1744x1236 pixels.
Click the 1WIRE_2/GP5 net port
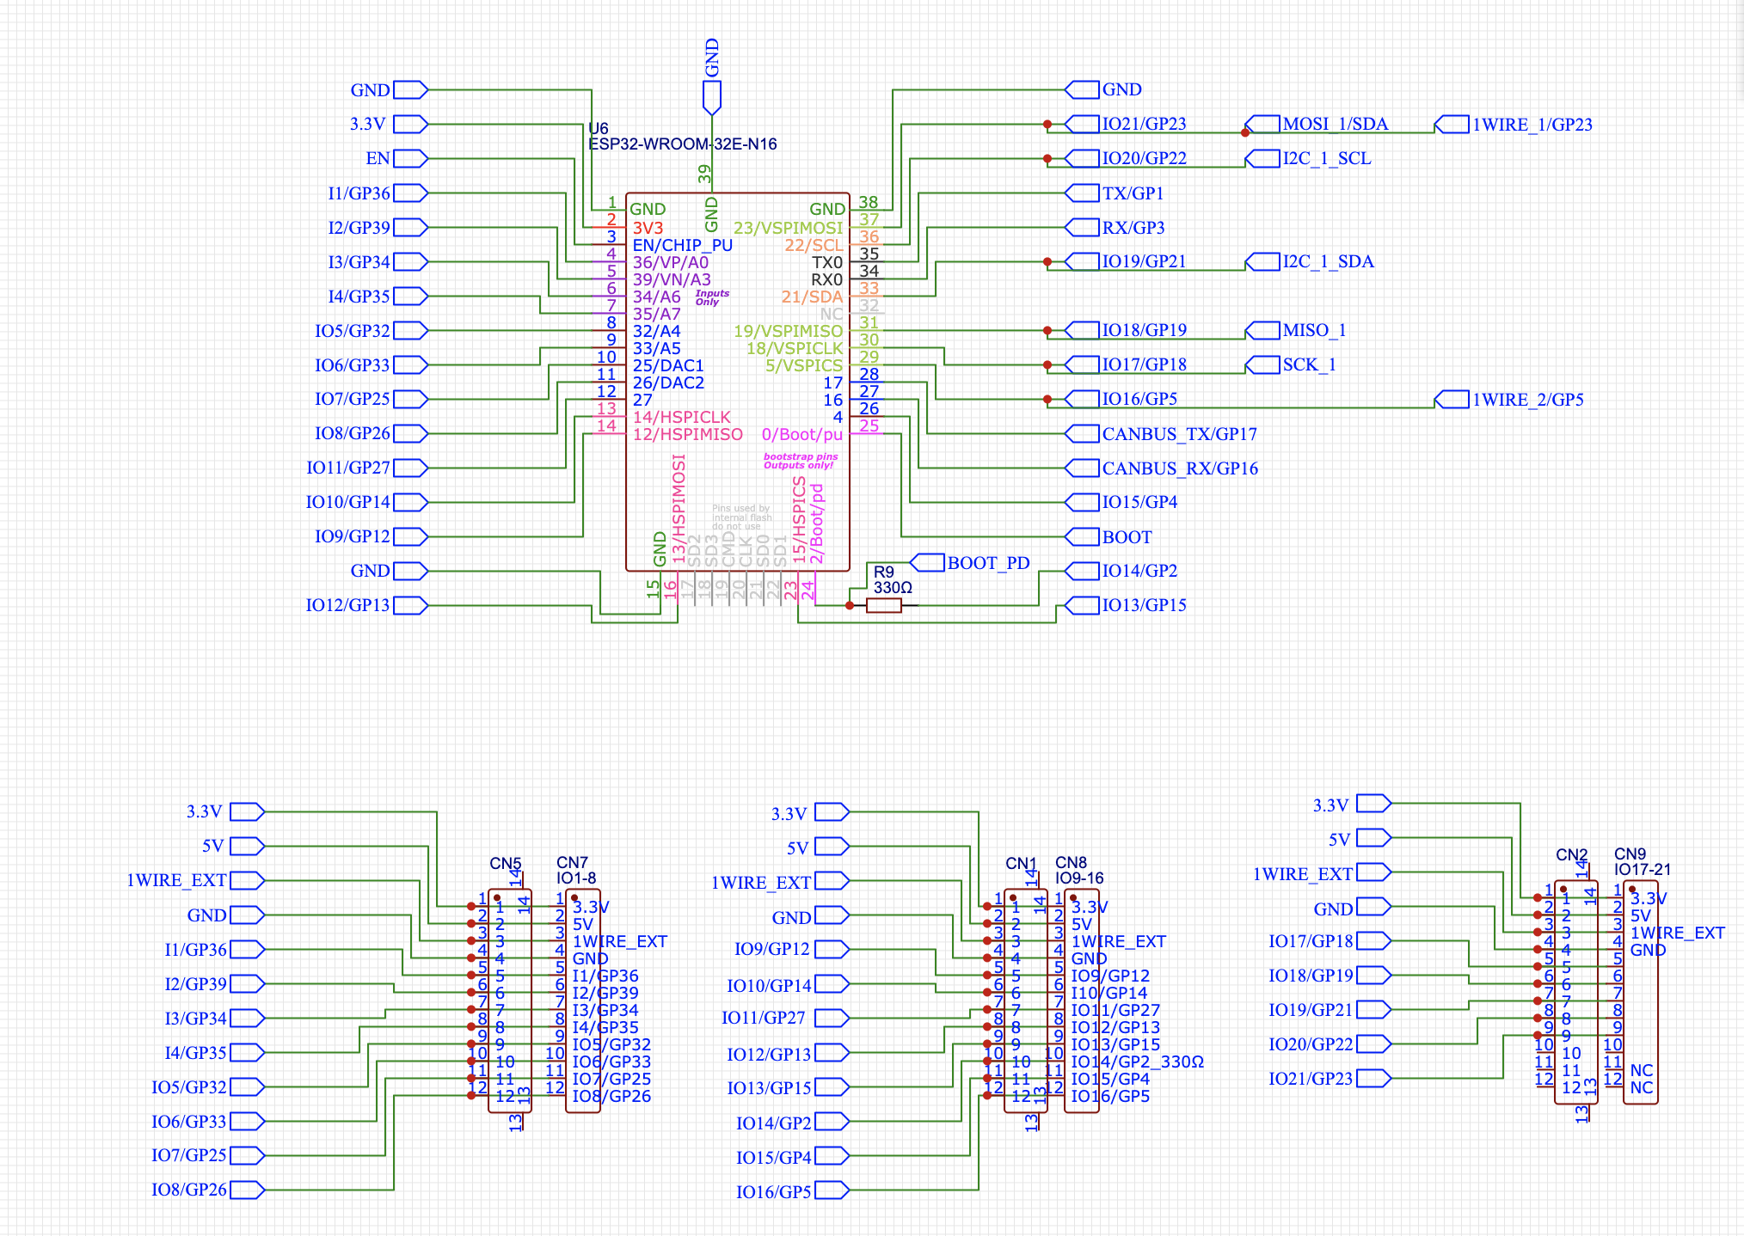click(x=1509, y=399)
